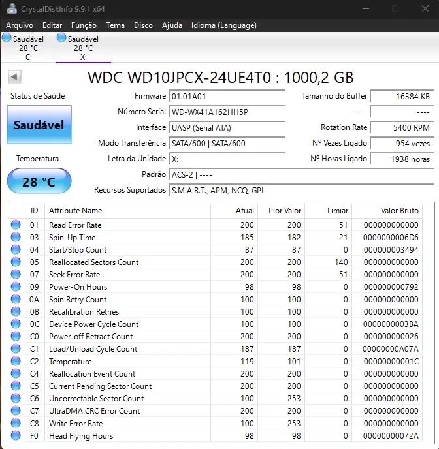Click the status orb of Reallocation Event Count

tap(16, 374)
